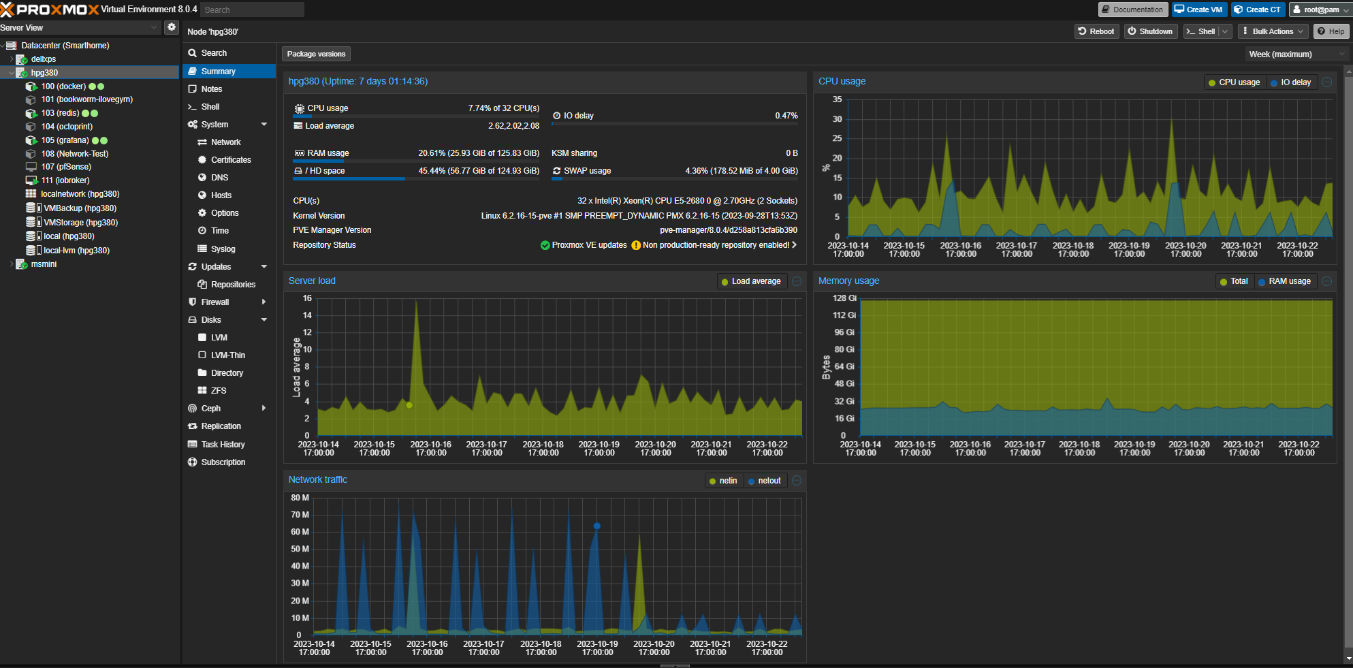Toggle Total series in Memory usage legend
The image size is (1353, 668).
coord(1234,281)
